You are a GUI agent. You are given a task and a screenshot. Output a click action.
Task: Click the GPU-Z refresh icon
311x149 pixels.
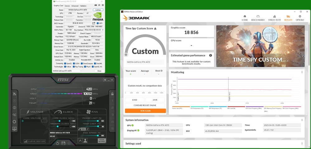pyautogui.click(x=99, y=5)
